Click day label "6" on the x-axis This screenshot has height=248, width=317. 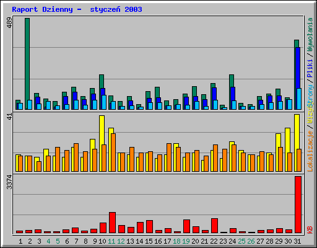coord(67,241)
